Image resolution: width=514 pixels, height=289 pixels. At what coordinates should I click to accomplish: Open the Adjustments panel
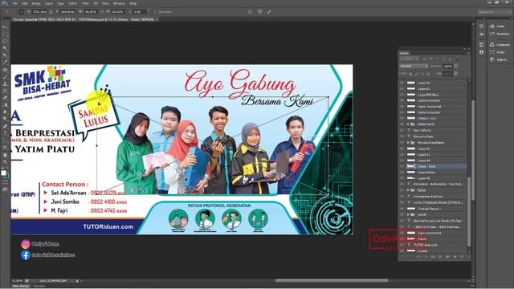coord(499,59)
